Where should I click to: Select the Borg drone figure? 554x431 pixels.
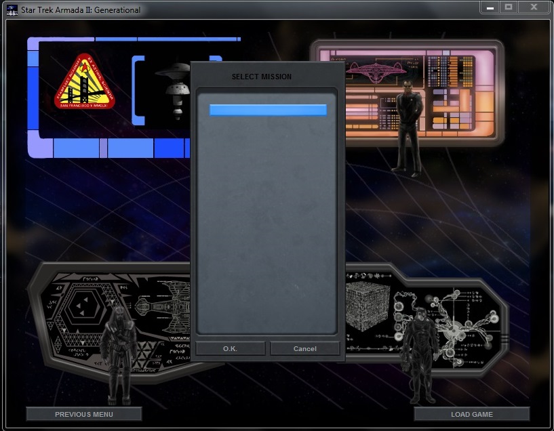tap(420, 356)
